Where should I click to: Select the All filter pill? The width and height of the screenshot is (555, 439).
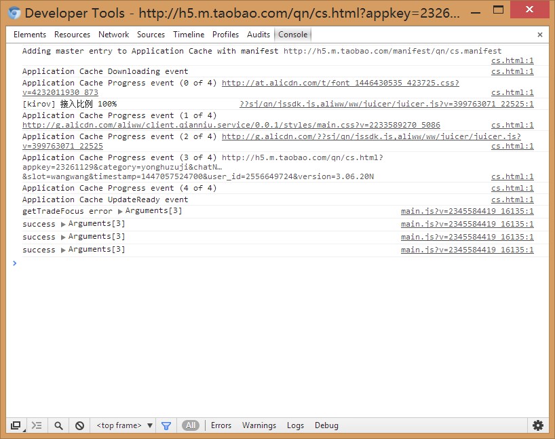click(x=191, y=425)
